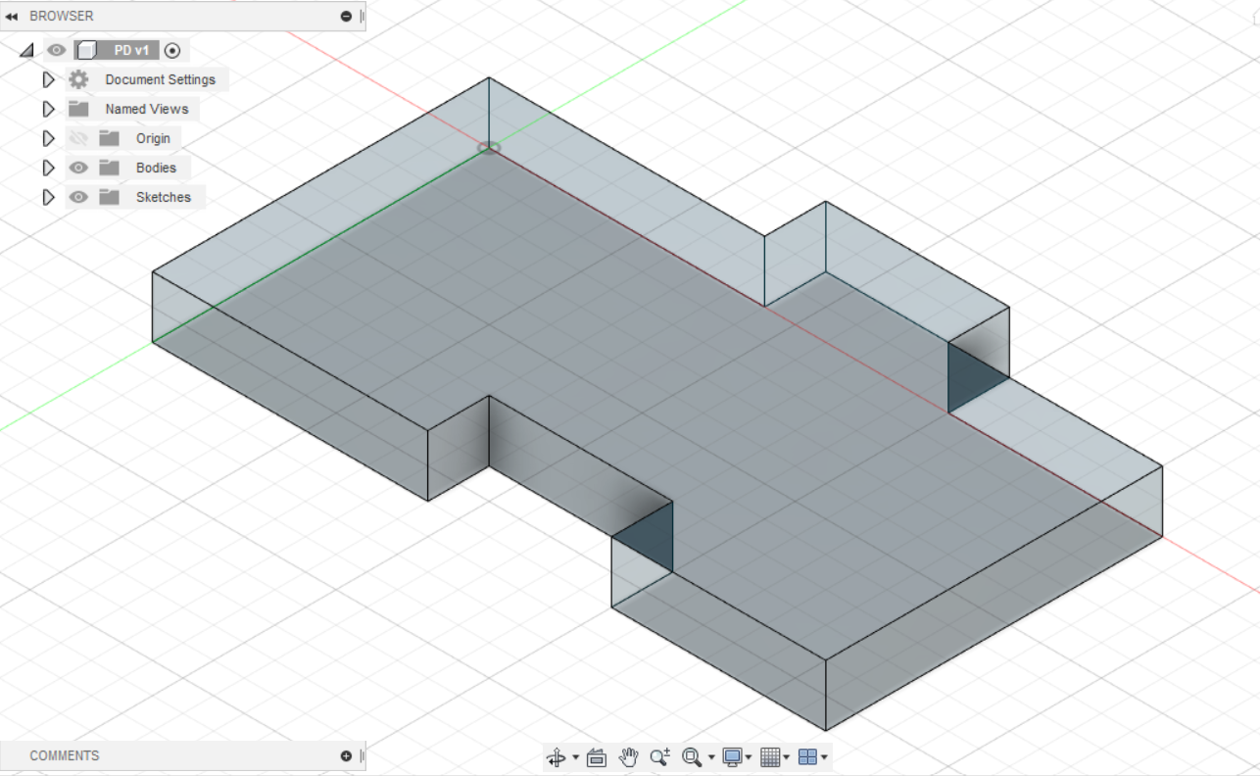Viewport: 1260px width, 776px height.
Task: Open the Display Settings dropdown arrow
Action: click(749, 757)
